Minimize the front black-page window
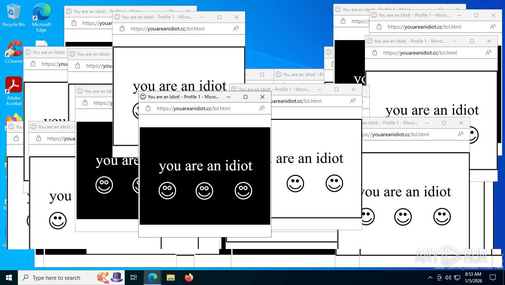505x285 pixels. [x=228, y=97]
